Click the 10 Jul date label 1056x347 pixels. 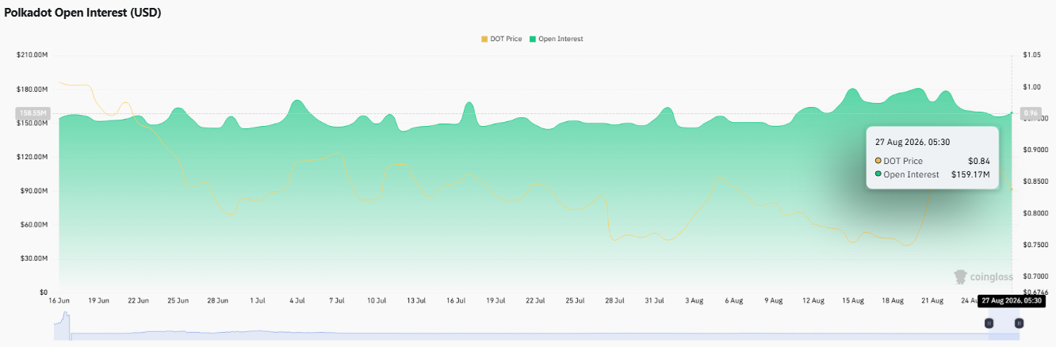pyautogui.click(x=377, y=301)
